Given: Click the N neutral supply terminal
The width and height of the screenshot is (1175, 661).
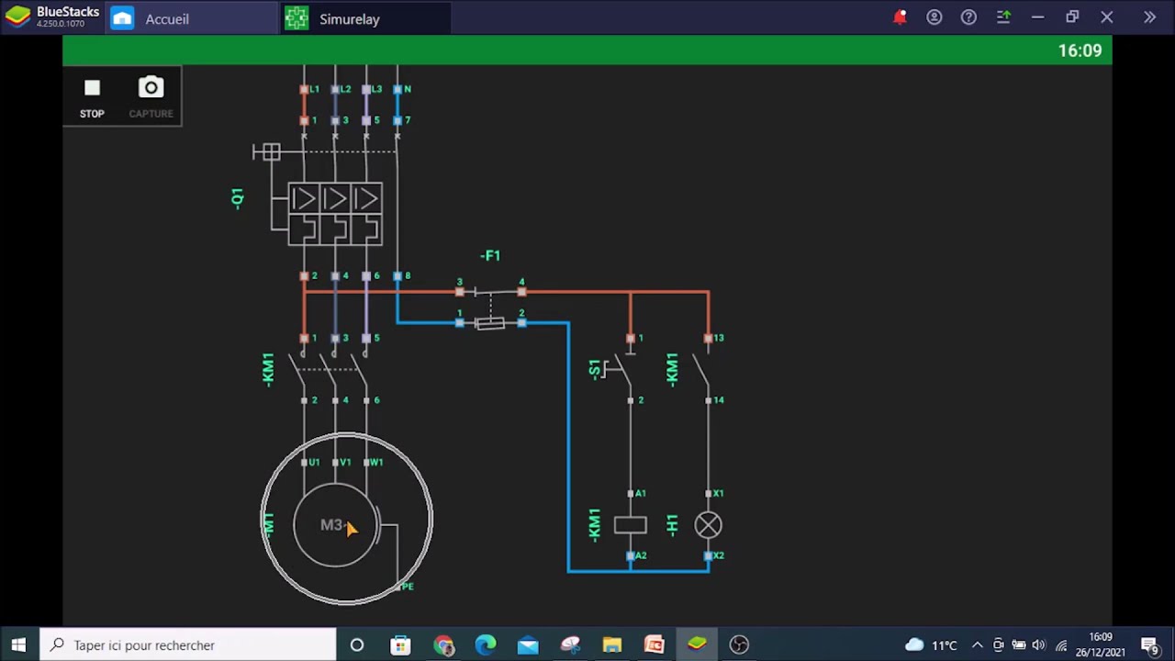Looking at the screenshot, I should [x=397, y=89].
